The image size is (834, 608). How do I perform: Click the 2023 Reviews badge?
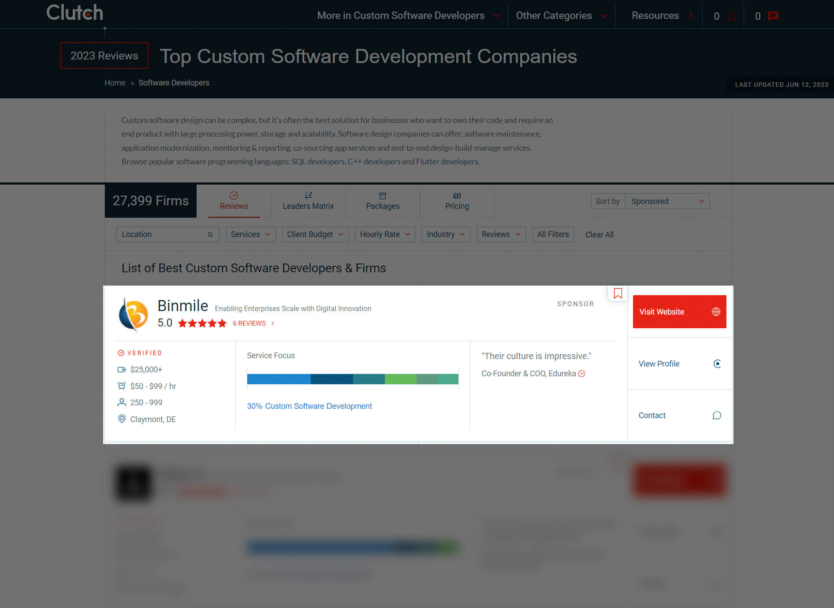point(104,56)
